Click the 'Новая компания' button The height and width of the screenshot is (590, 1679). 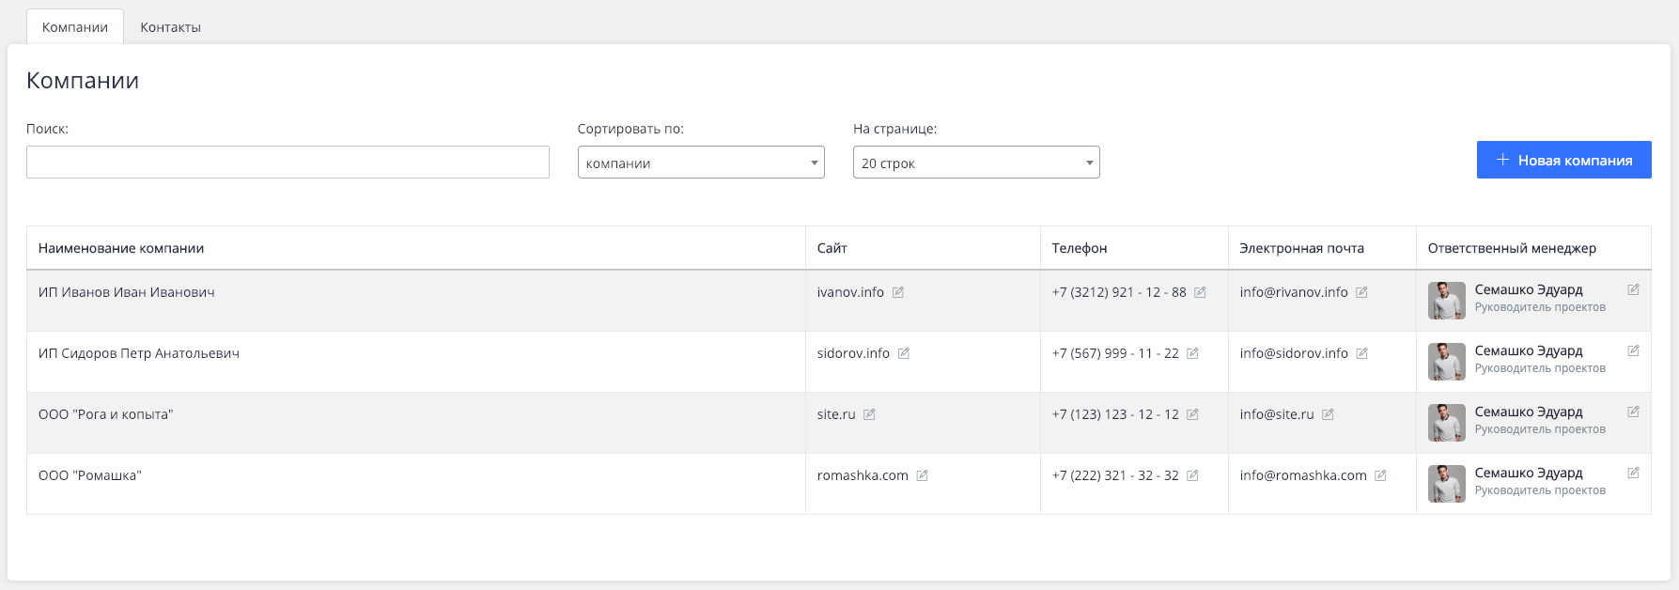click(1563, 160)
